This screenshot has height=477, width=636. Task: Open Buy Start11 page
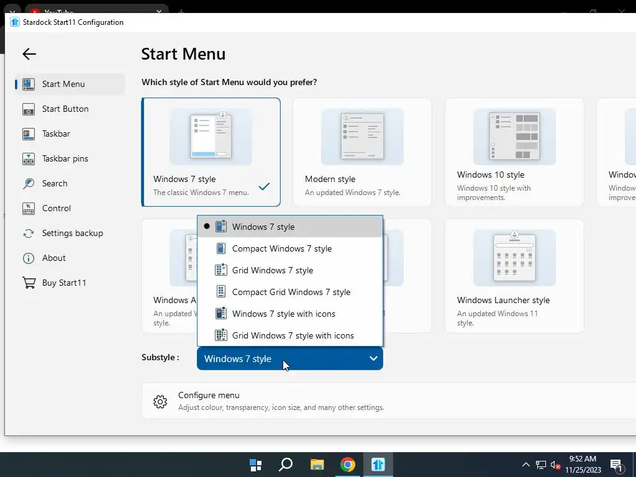coord(70,283)
